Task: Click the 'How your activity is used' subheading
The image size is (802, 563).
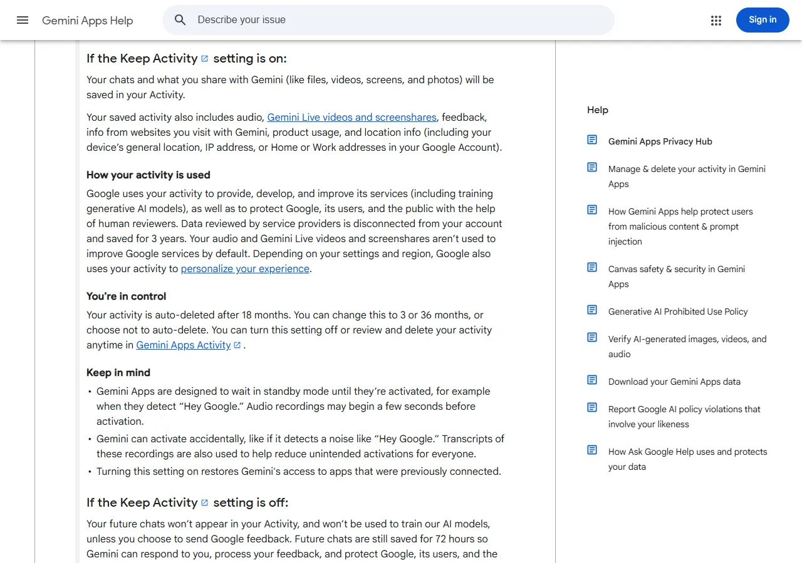Action: [148, 175]
